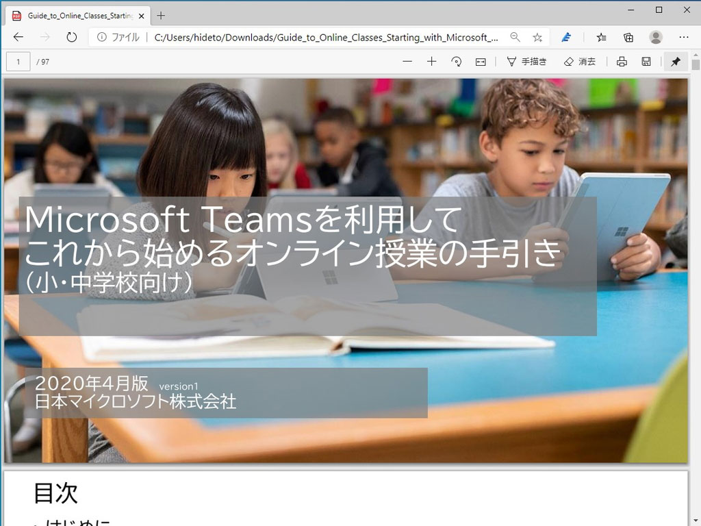Viewport: 701px width, 526px height.
Task: Rotate the PDF document
Action: [x=457, y=62]
